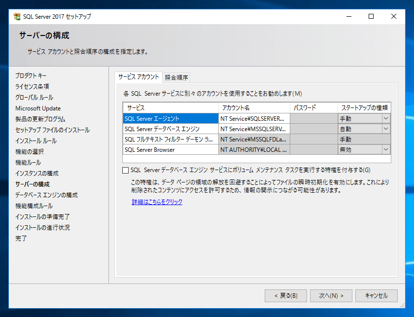Click 機能ルール step in sidebar
The height and width of the screenshot is (317, 414).
point(28,163)
